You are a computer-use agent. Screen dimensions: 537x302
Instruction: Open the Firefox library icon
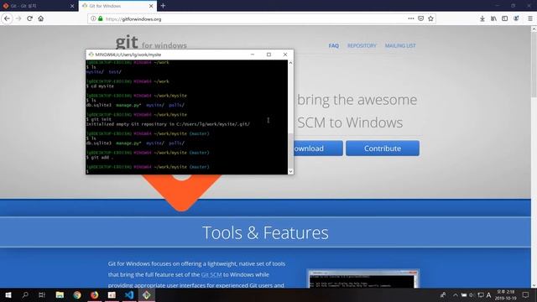click(x=493, y=18)
